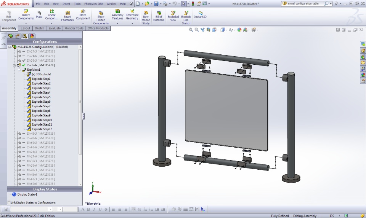Click the Edit Component tool
Screen dimensions: 366x218
point(9,16)
